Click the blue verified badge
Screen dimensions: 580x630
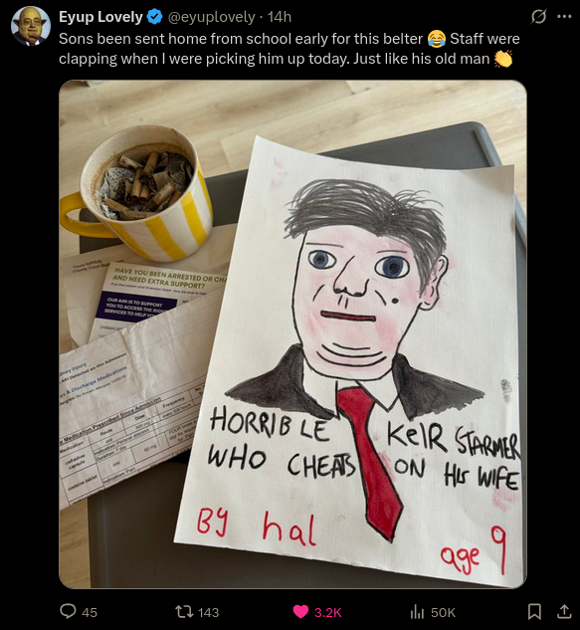(x=154, y=17)
